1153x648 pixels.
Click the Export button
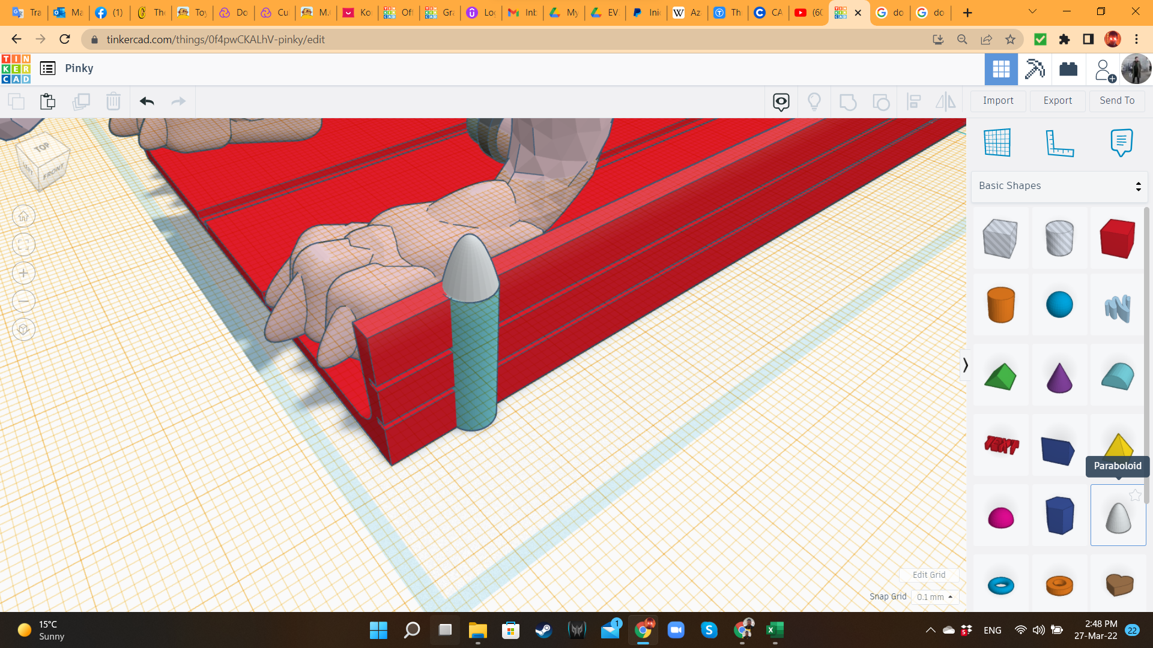pos(1057,101)
